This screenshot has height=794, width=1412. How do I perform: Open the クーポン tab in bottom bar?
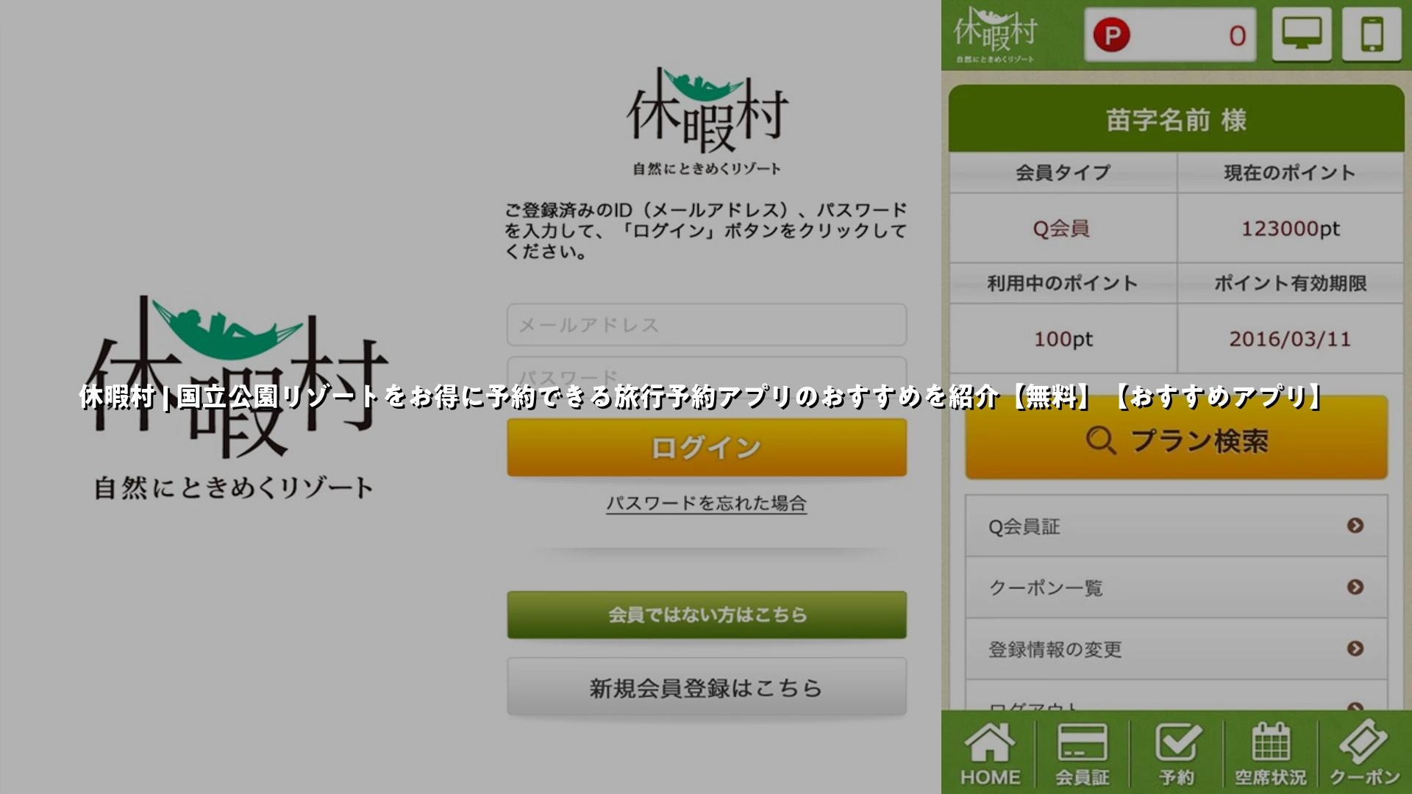(1365, 754)
